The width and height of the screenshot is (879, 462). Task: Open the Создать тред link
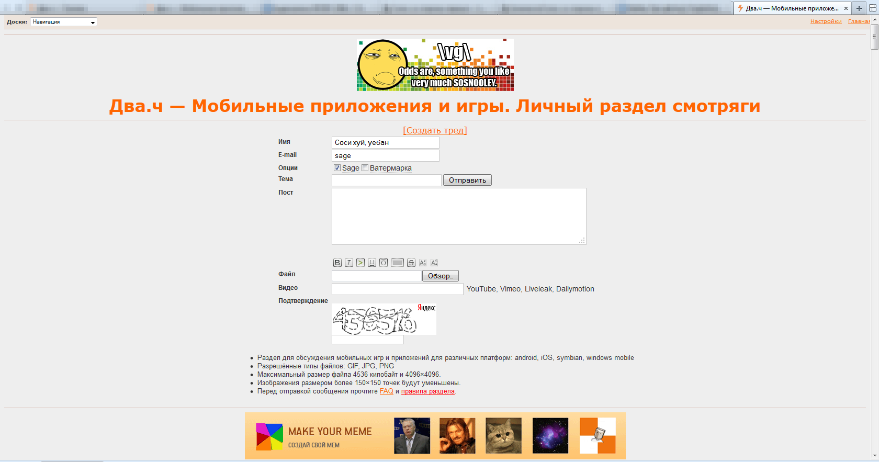click(x=435, y=130)
